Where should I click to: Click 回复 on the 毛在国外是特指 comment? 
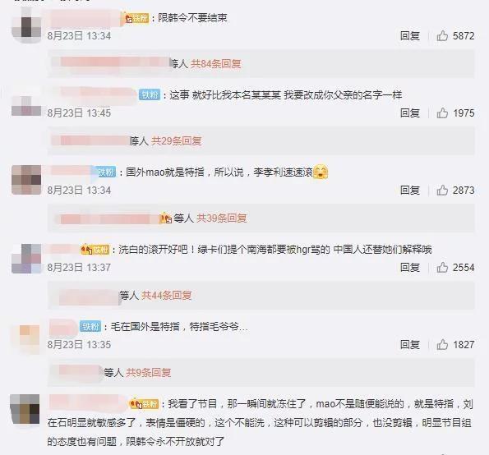pos(410,344)
